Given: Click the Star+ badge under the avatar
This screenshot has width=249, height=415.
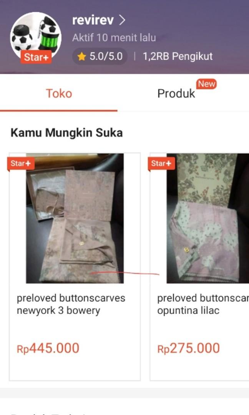Looking at the screenshot, I should coord(36,57).
